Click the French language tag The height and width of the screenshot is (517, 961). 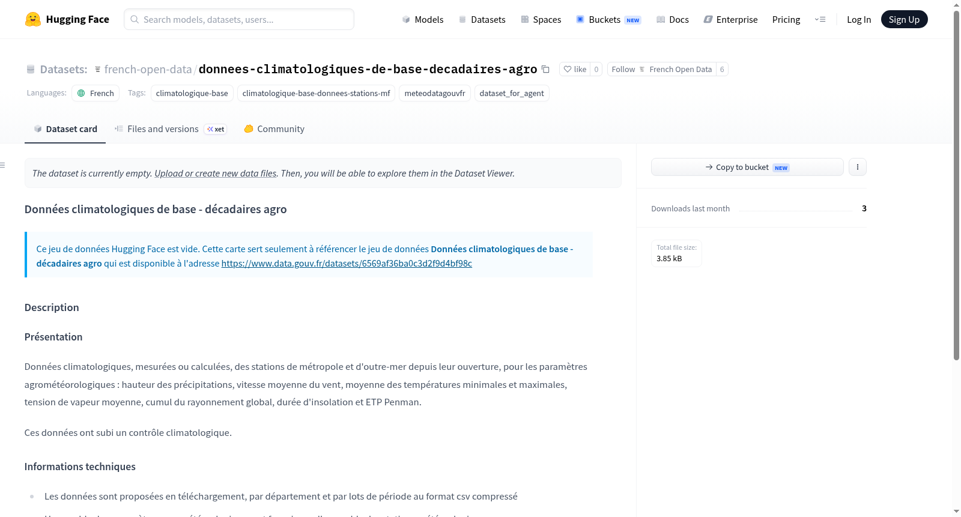95,93
